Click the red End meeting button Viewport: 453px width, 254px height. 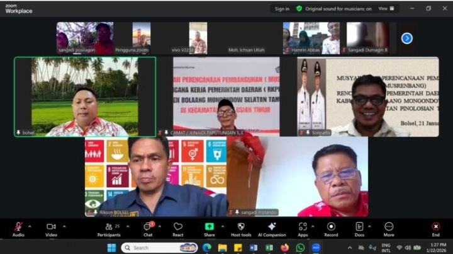[435, 227]
